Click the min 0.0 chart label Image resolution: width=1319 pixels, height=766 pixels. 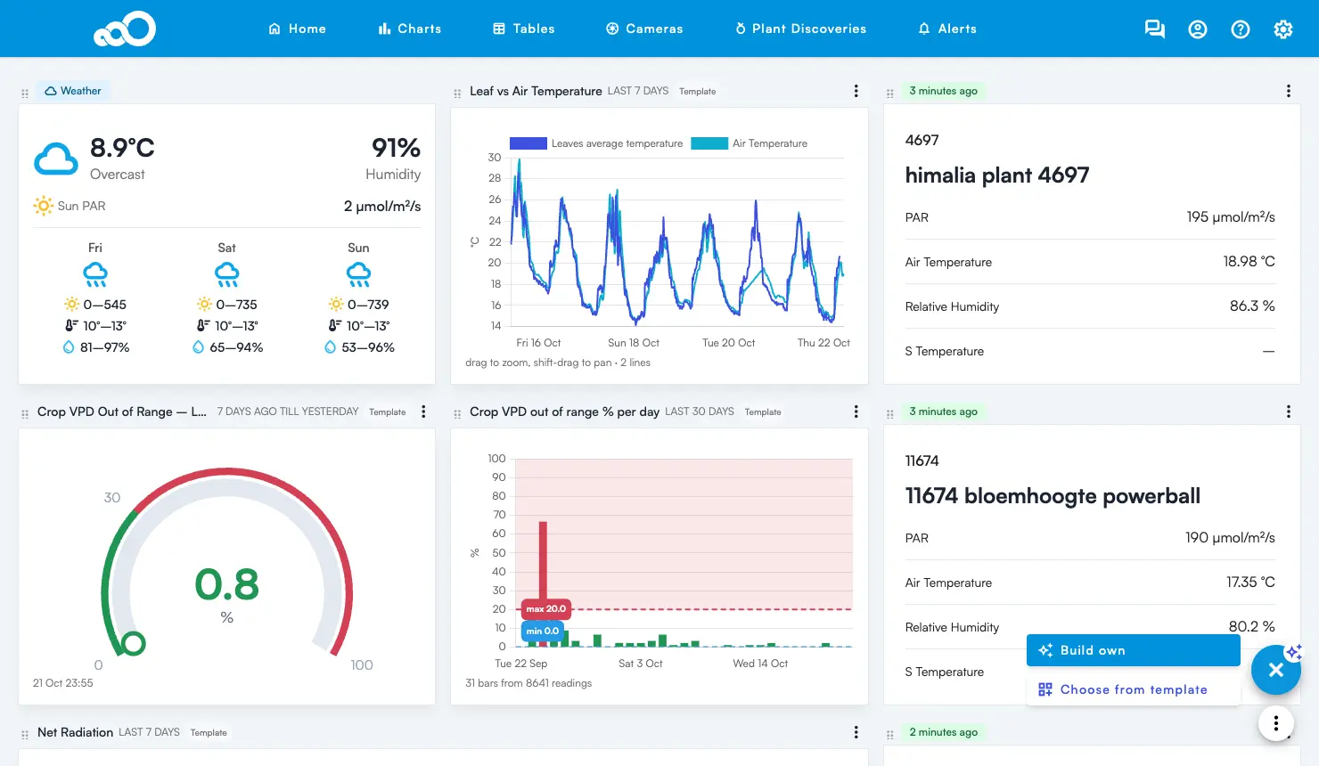(x=543, y=631)
